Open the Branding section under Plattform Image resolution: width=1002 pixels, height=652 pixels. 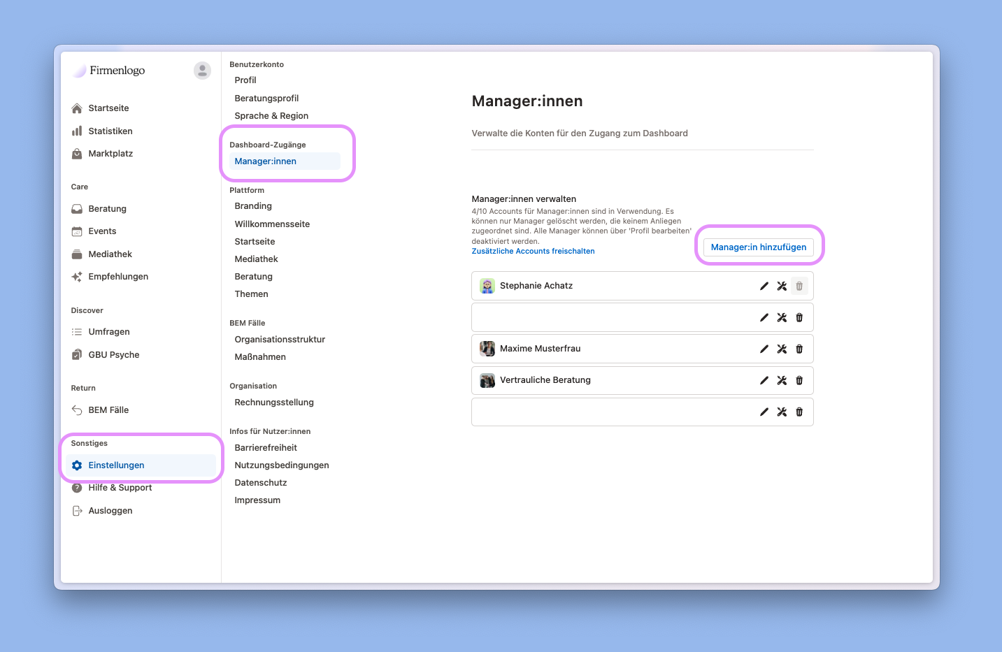coord(253,205)
